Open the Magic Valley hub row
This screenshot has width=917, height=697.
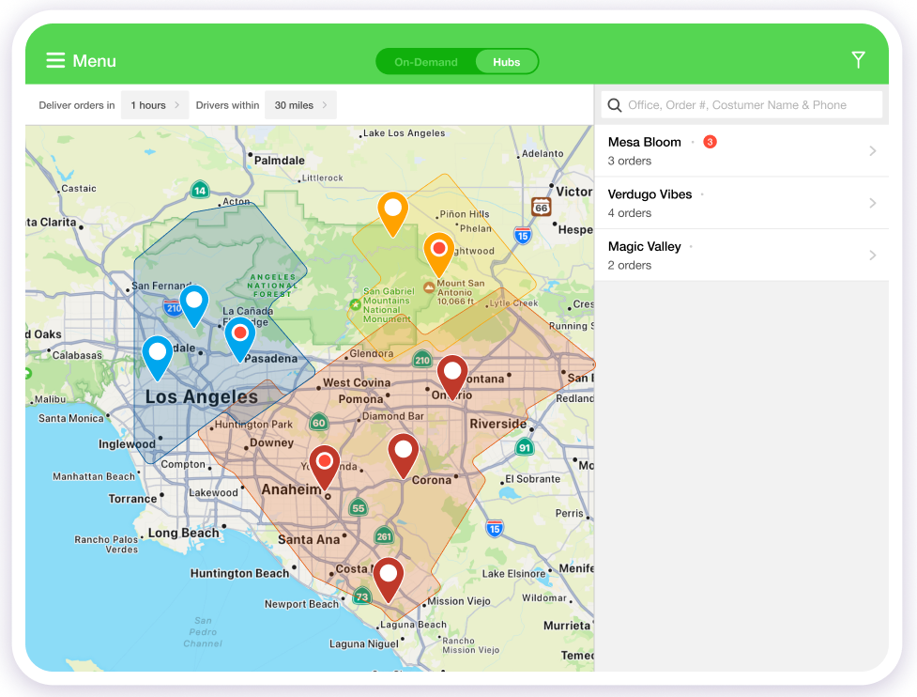pyautogui.click(x=741, y=256)
